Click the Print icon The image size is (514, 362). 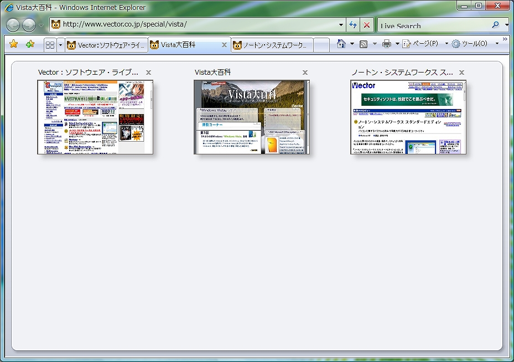387,44
